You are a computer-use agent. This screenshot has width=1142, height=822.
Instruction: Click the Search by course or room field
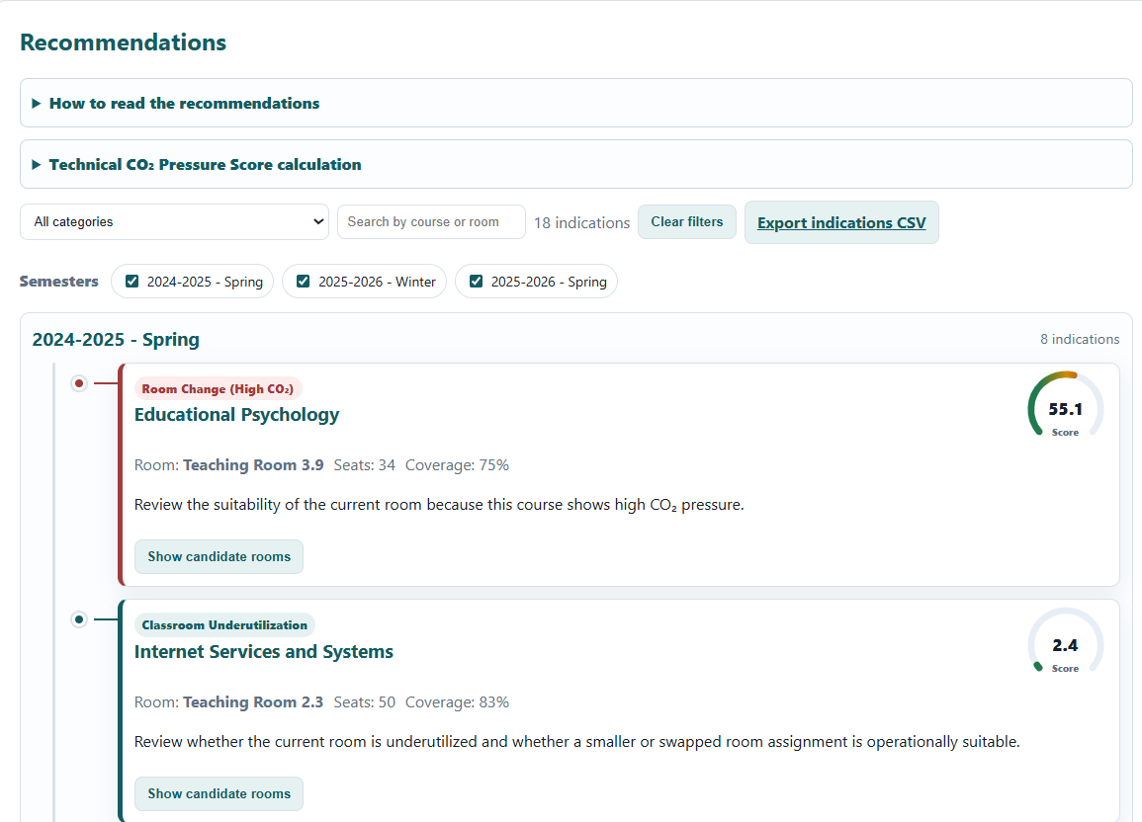pos(431,222)
